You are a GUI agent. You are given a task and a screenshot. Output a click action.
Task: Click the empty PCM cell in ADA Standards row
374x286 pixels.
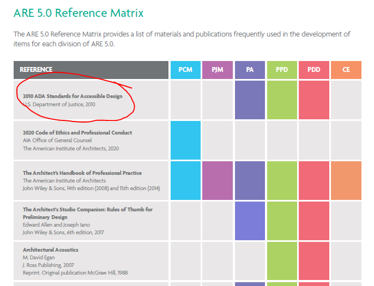click(x=185, y=100)
